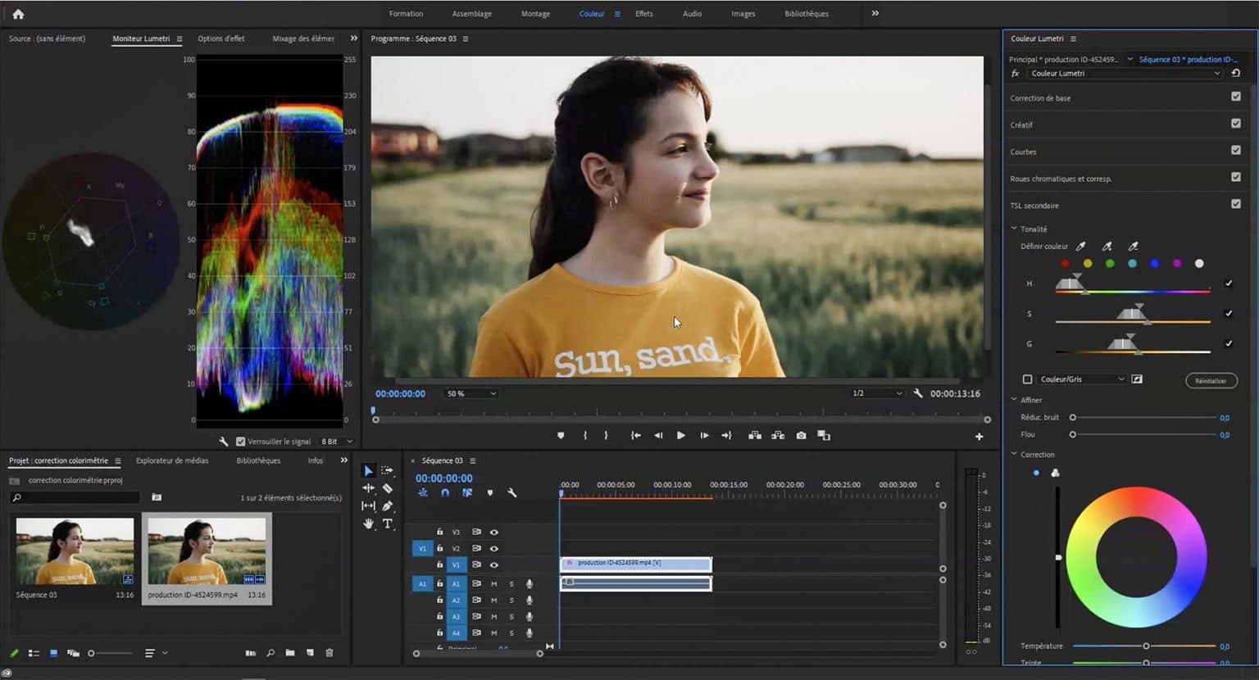
Task: Click the camera icon to export a frame
Action: [x=801, y=435]
